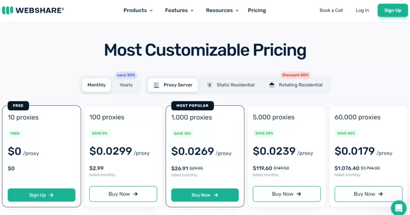Click the arrow on the Sign Up plan button
This screenshot has height=215, width=410.
pos(51,195)
